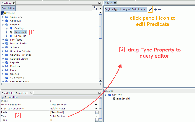Image resolution: width=195 pixels, height=122 pixels.
Task: Minimize the Casting panel with its window icon
Action: click(99, 3)
